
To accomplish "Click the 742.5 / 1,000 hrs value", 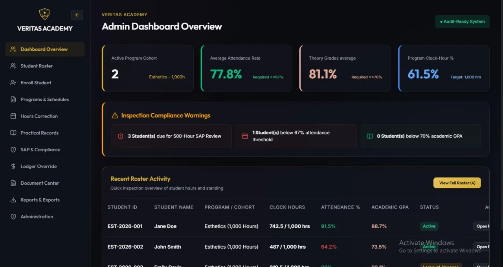I will pos(290,226).
